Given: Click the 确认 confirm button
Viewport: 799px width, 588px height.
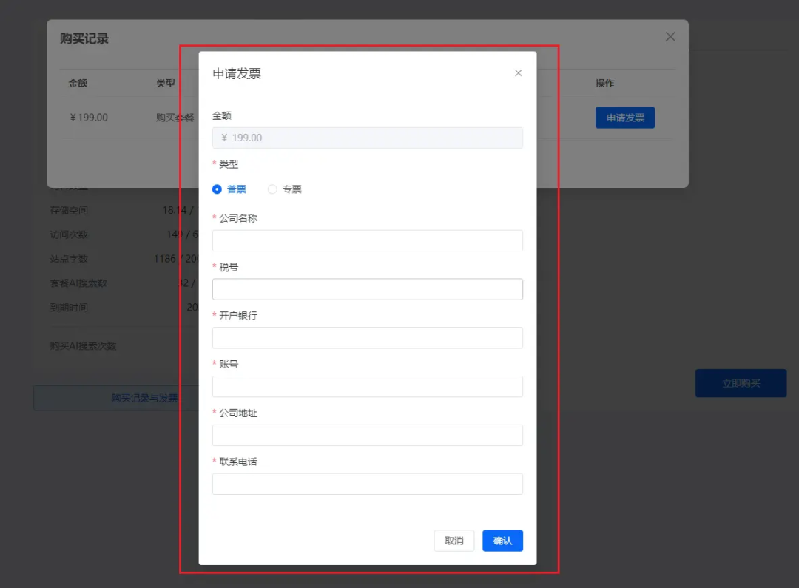Looking at the screenshot, I should pos(502,541).
